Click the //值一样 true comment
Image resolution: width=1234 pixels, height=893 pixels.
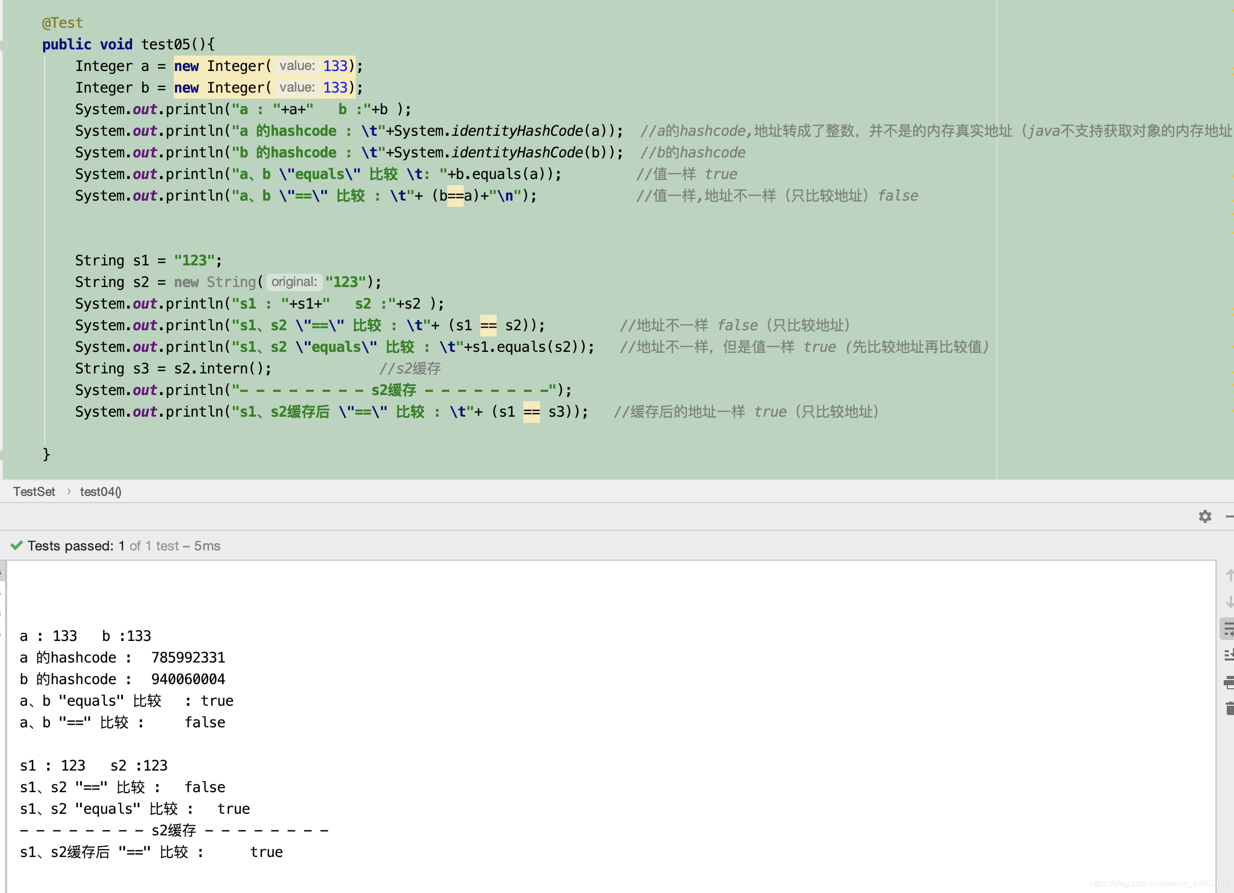(687, 174)
